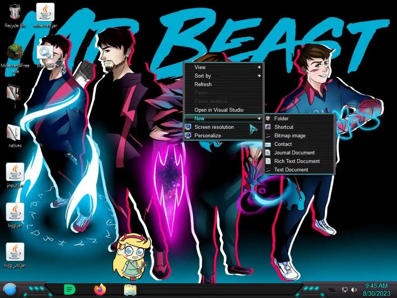Click the Text Document icon

pos(268,170)
